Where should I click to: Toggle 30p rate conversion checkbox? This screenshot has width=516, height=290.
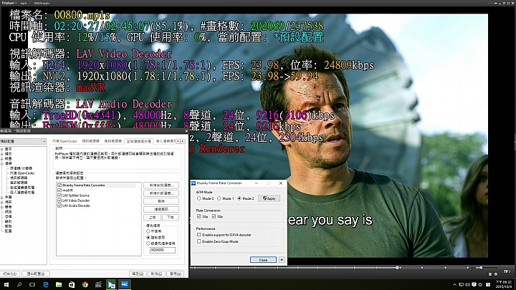(x=214, y=216)
